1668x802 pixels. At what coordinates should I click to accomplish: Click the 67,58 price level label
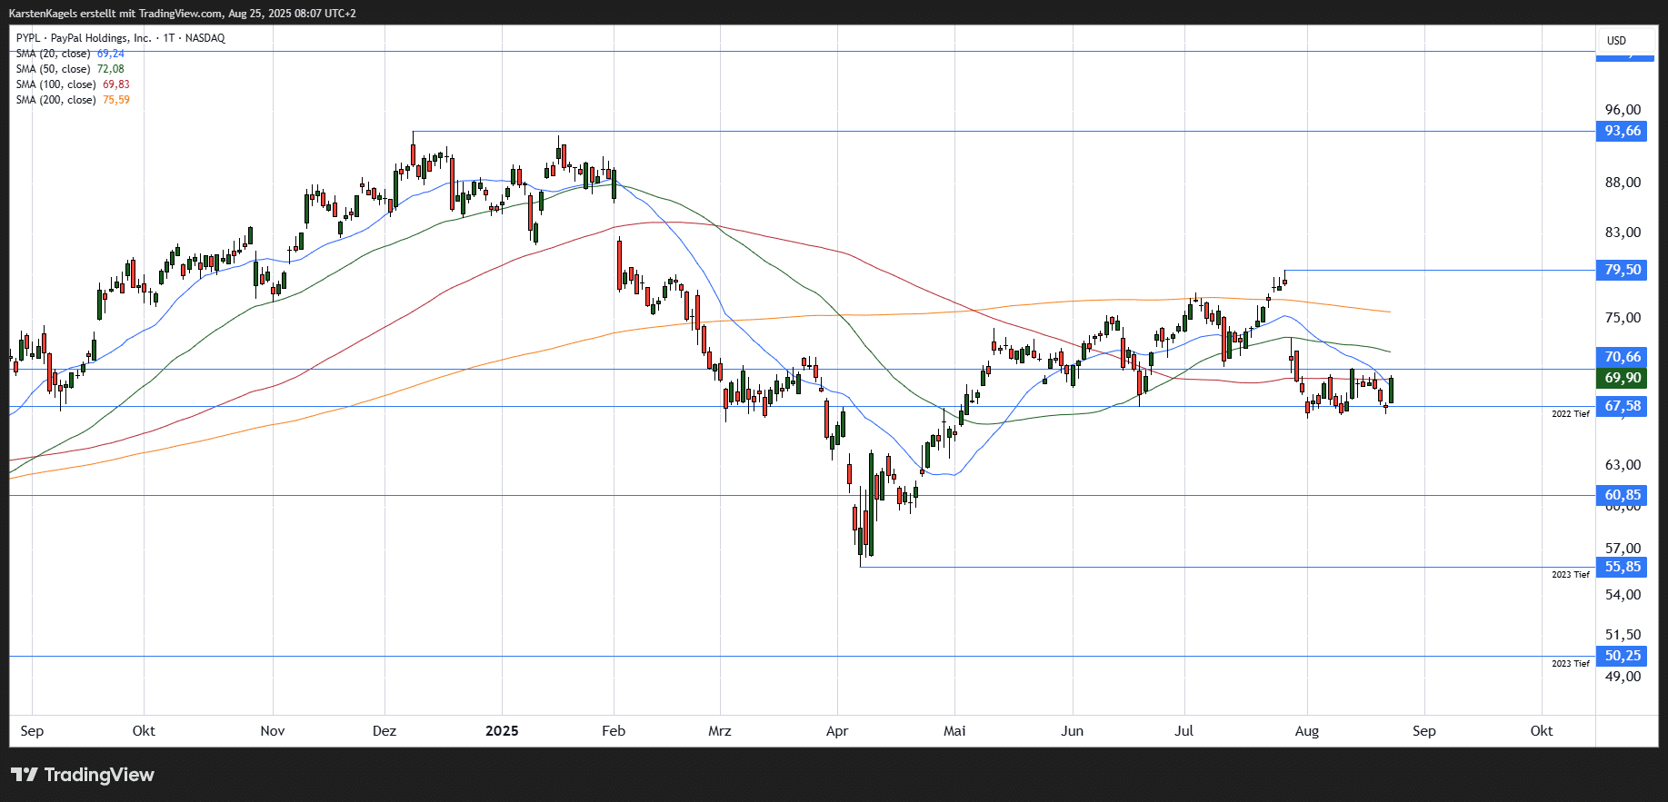pos(1622,406)
